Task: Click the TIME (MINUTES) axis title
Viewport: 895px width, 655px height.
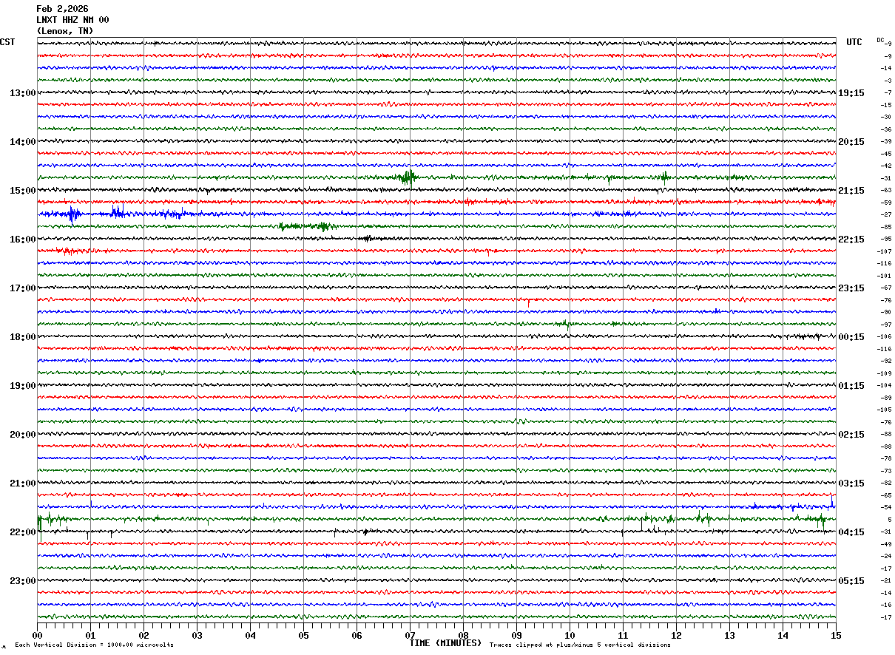Action: coord(445,643)
